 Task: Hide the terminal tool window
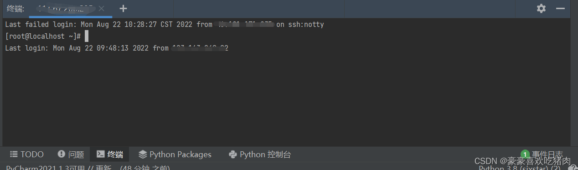(560, 8)
